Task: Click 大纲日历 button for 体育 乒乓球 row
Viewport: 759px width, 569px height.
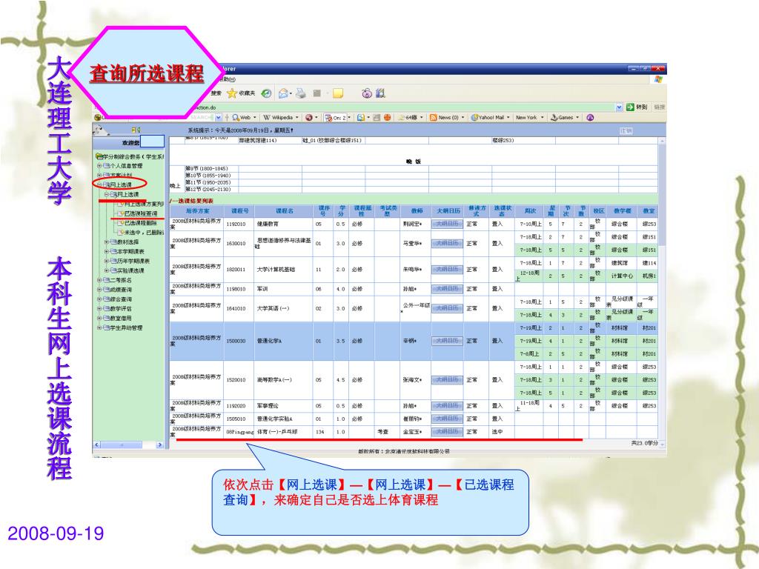Action: point(447,432)
